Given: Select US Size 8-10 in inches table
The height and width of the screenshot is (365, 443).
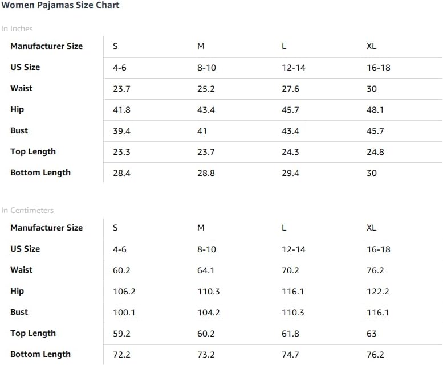Looking at the screenshot, I should coord(206,68).
